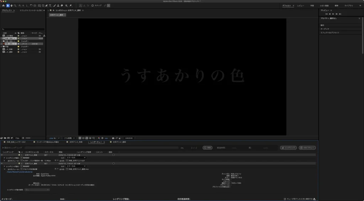364x201 pixels.
Task: Collapse render queue item 1 文字アニメ_作例
Action: click(x=2, y=155)
